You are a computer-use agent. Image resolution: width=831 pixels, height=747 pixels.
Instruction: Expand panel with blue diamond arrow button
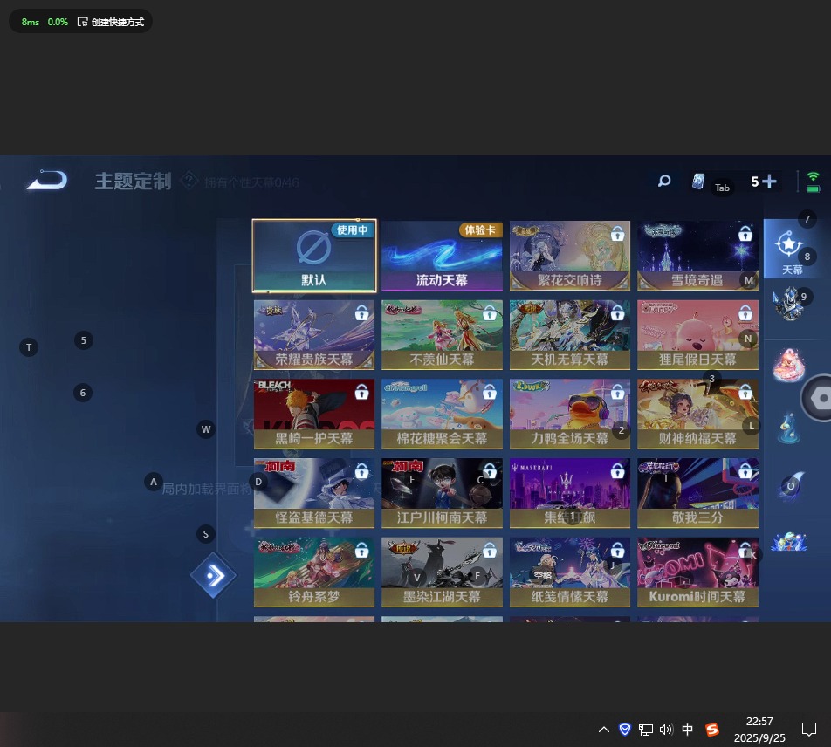tap(214, 576)
